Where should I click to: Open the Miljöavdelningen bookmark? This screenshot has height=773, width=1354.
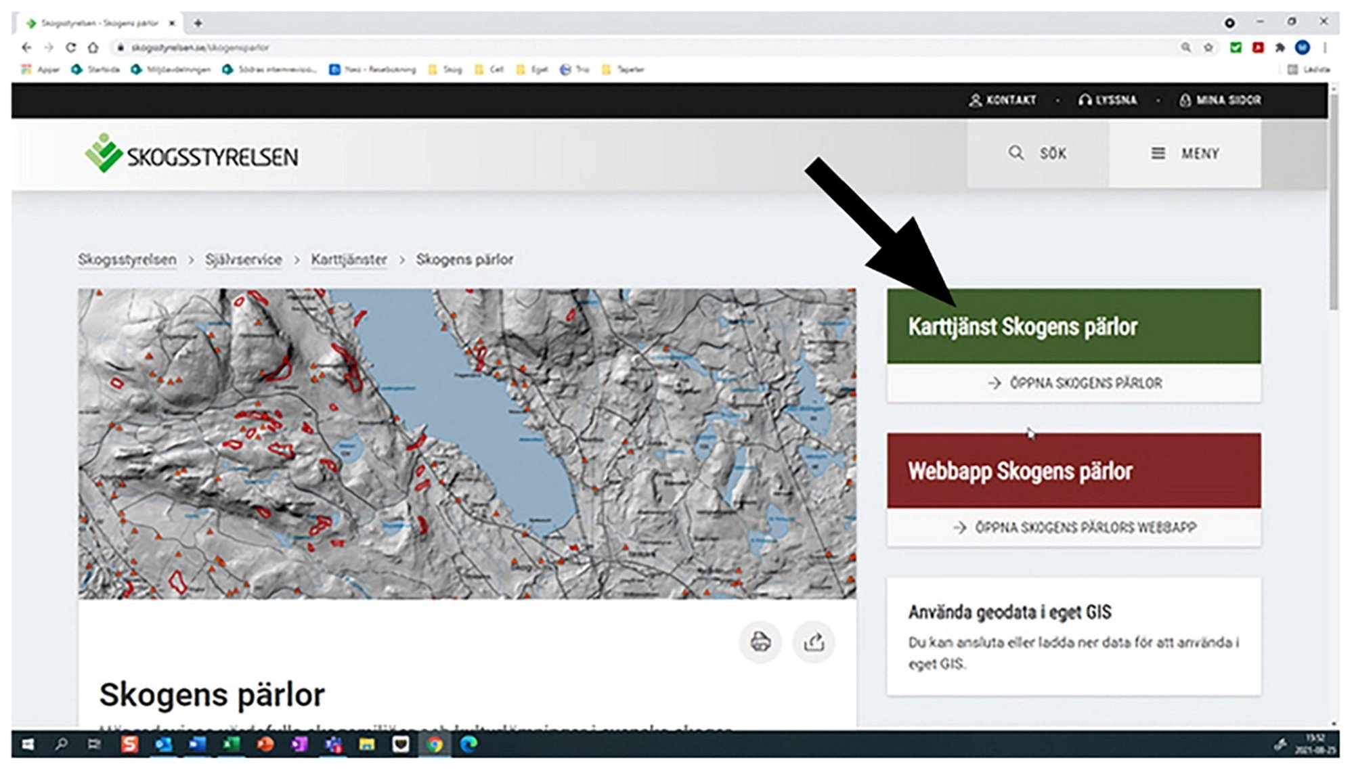tap(171, 69)
